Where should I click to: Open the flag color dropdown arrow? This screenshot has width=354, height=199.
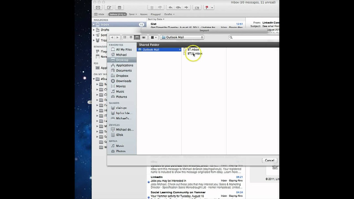[212, 7]
